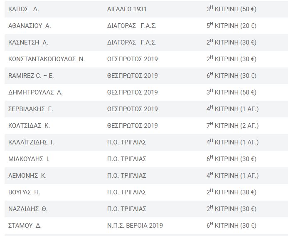The width and height of the screenshot is (288, 236).
Task: Click Π.Ο. ΤΡΙΓΛΙΑΣ team of ΝΑΖΛΙΔΗΣ
Action: click(x=127, y=209)
